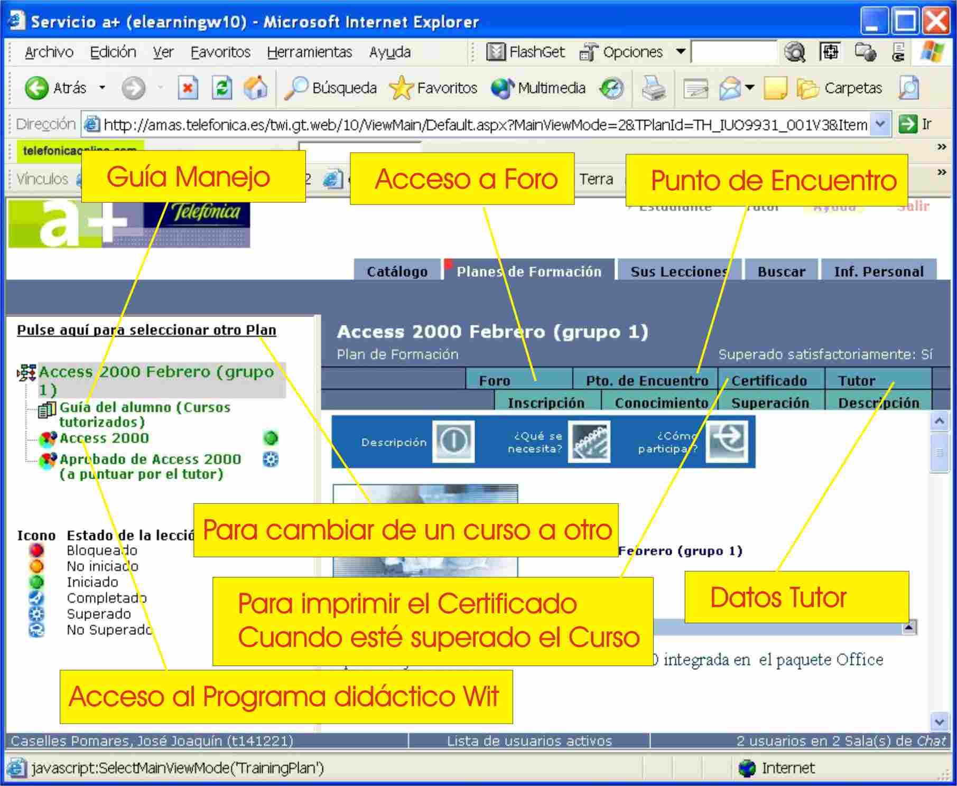The image size is (957, 786).
Task: Click the Certificado button
Action: tap(769, 380)
